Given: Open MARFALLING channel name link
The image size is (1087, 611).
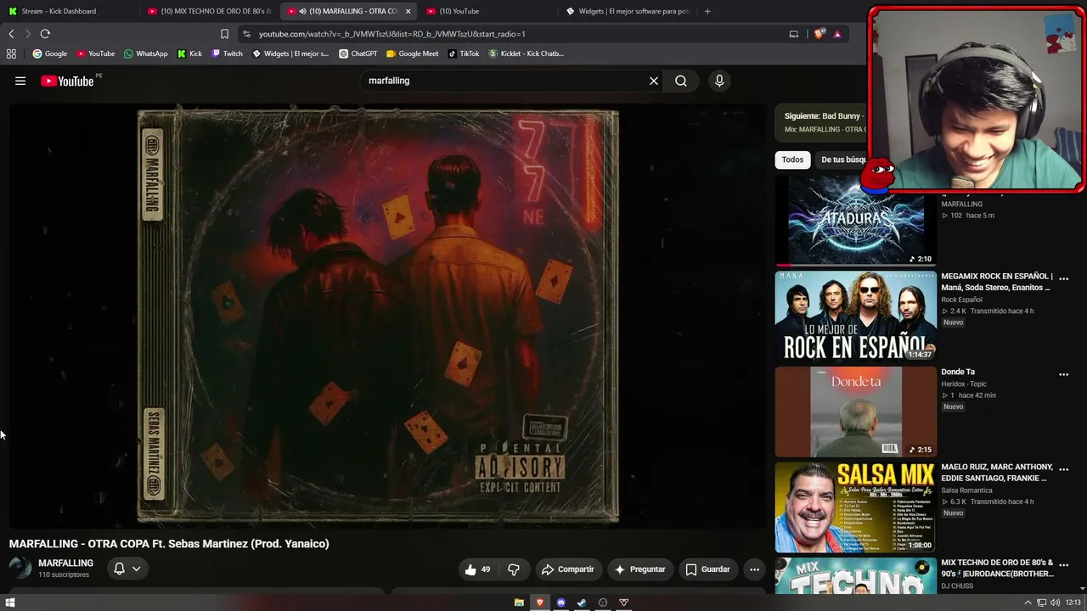Looking at the screenshot, I should click(65, 563).
